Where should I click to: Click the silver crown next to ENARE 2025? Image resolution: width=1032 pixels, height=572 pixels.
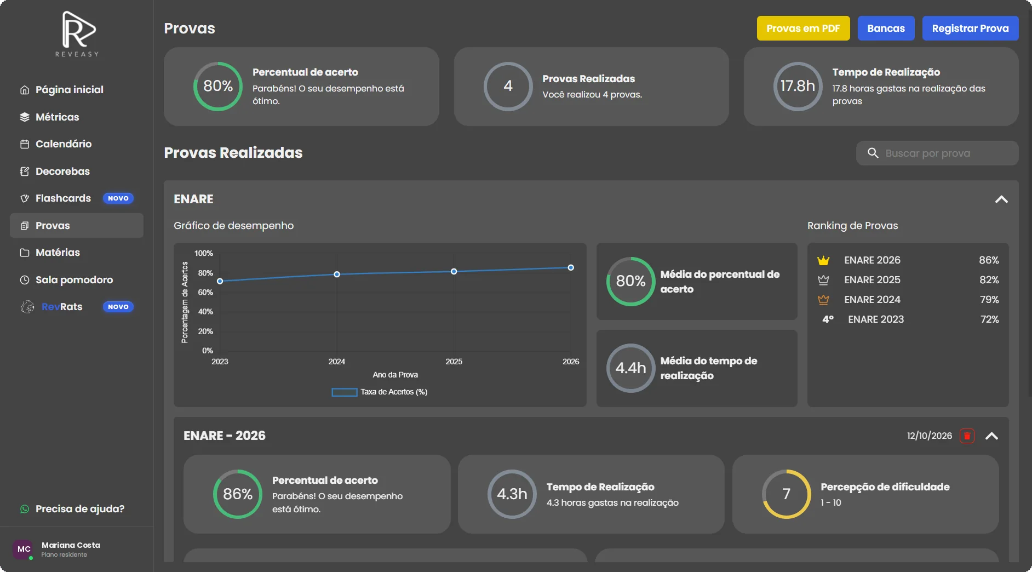tap(823, 280)
